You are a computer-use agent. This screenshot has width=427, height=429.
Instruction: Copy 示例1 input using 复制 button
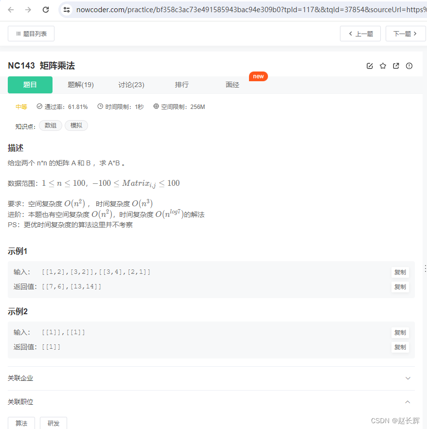(x=400, y=272)
